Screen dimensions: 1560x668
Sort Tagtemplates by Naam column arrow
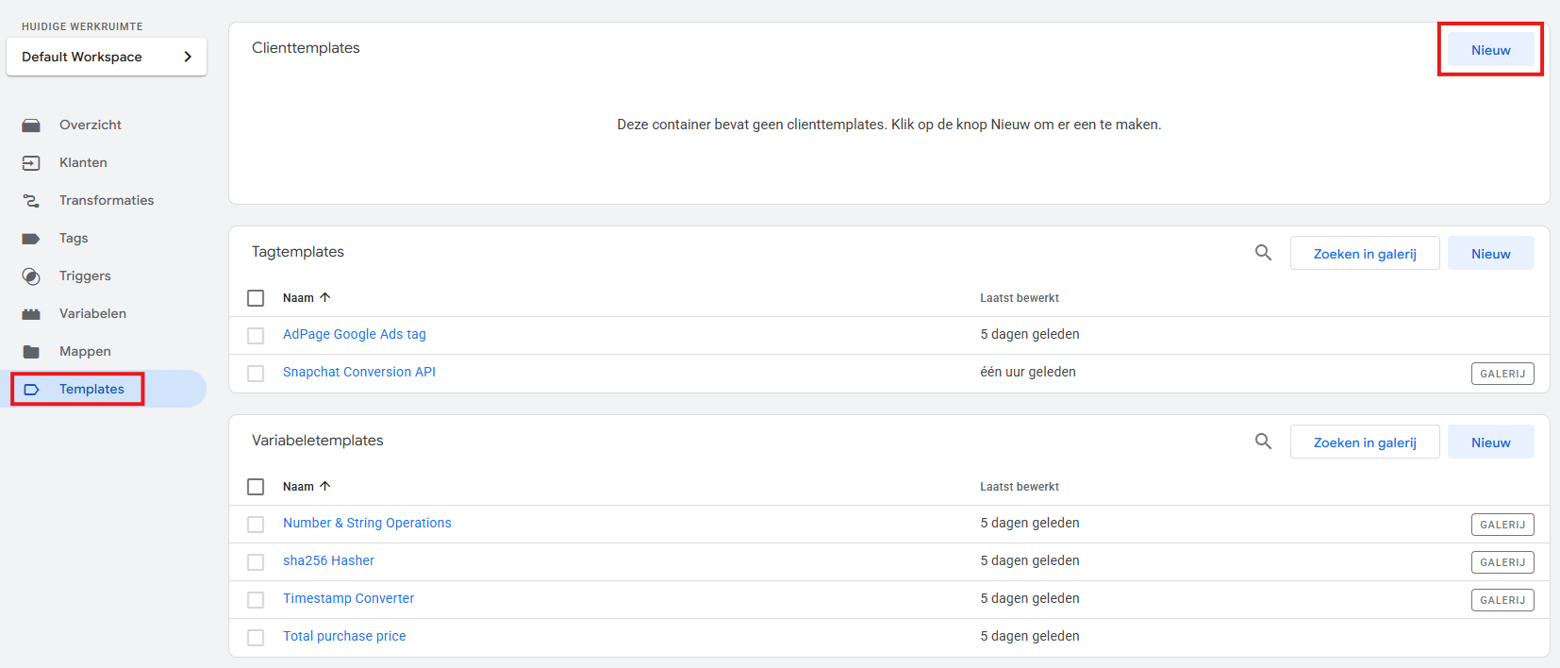325,297
